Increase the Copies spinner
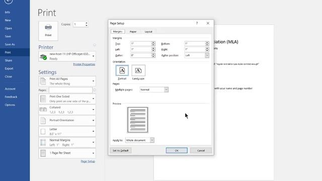Screen dimensions: 322x181 (x=87, y=23)
